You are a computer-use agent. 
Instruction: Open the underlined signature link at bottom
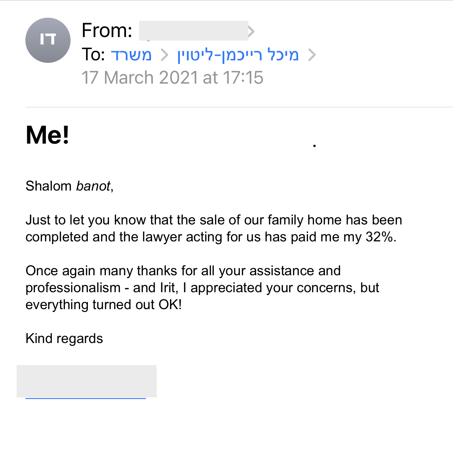tap(86, 398)
